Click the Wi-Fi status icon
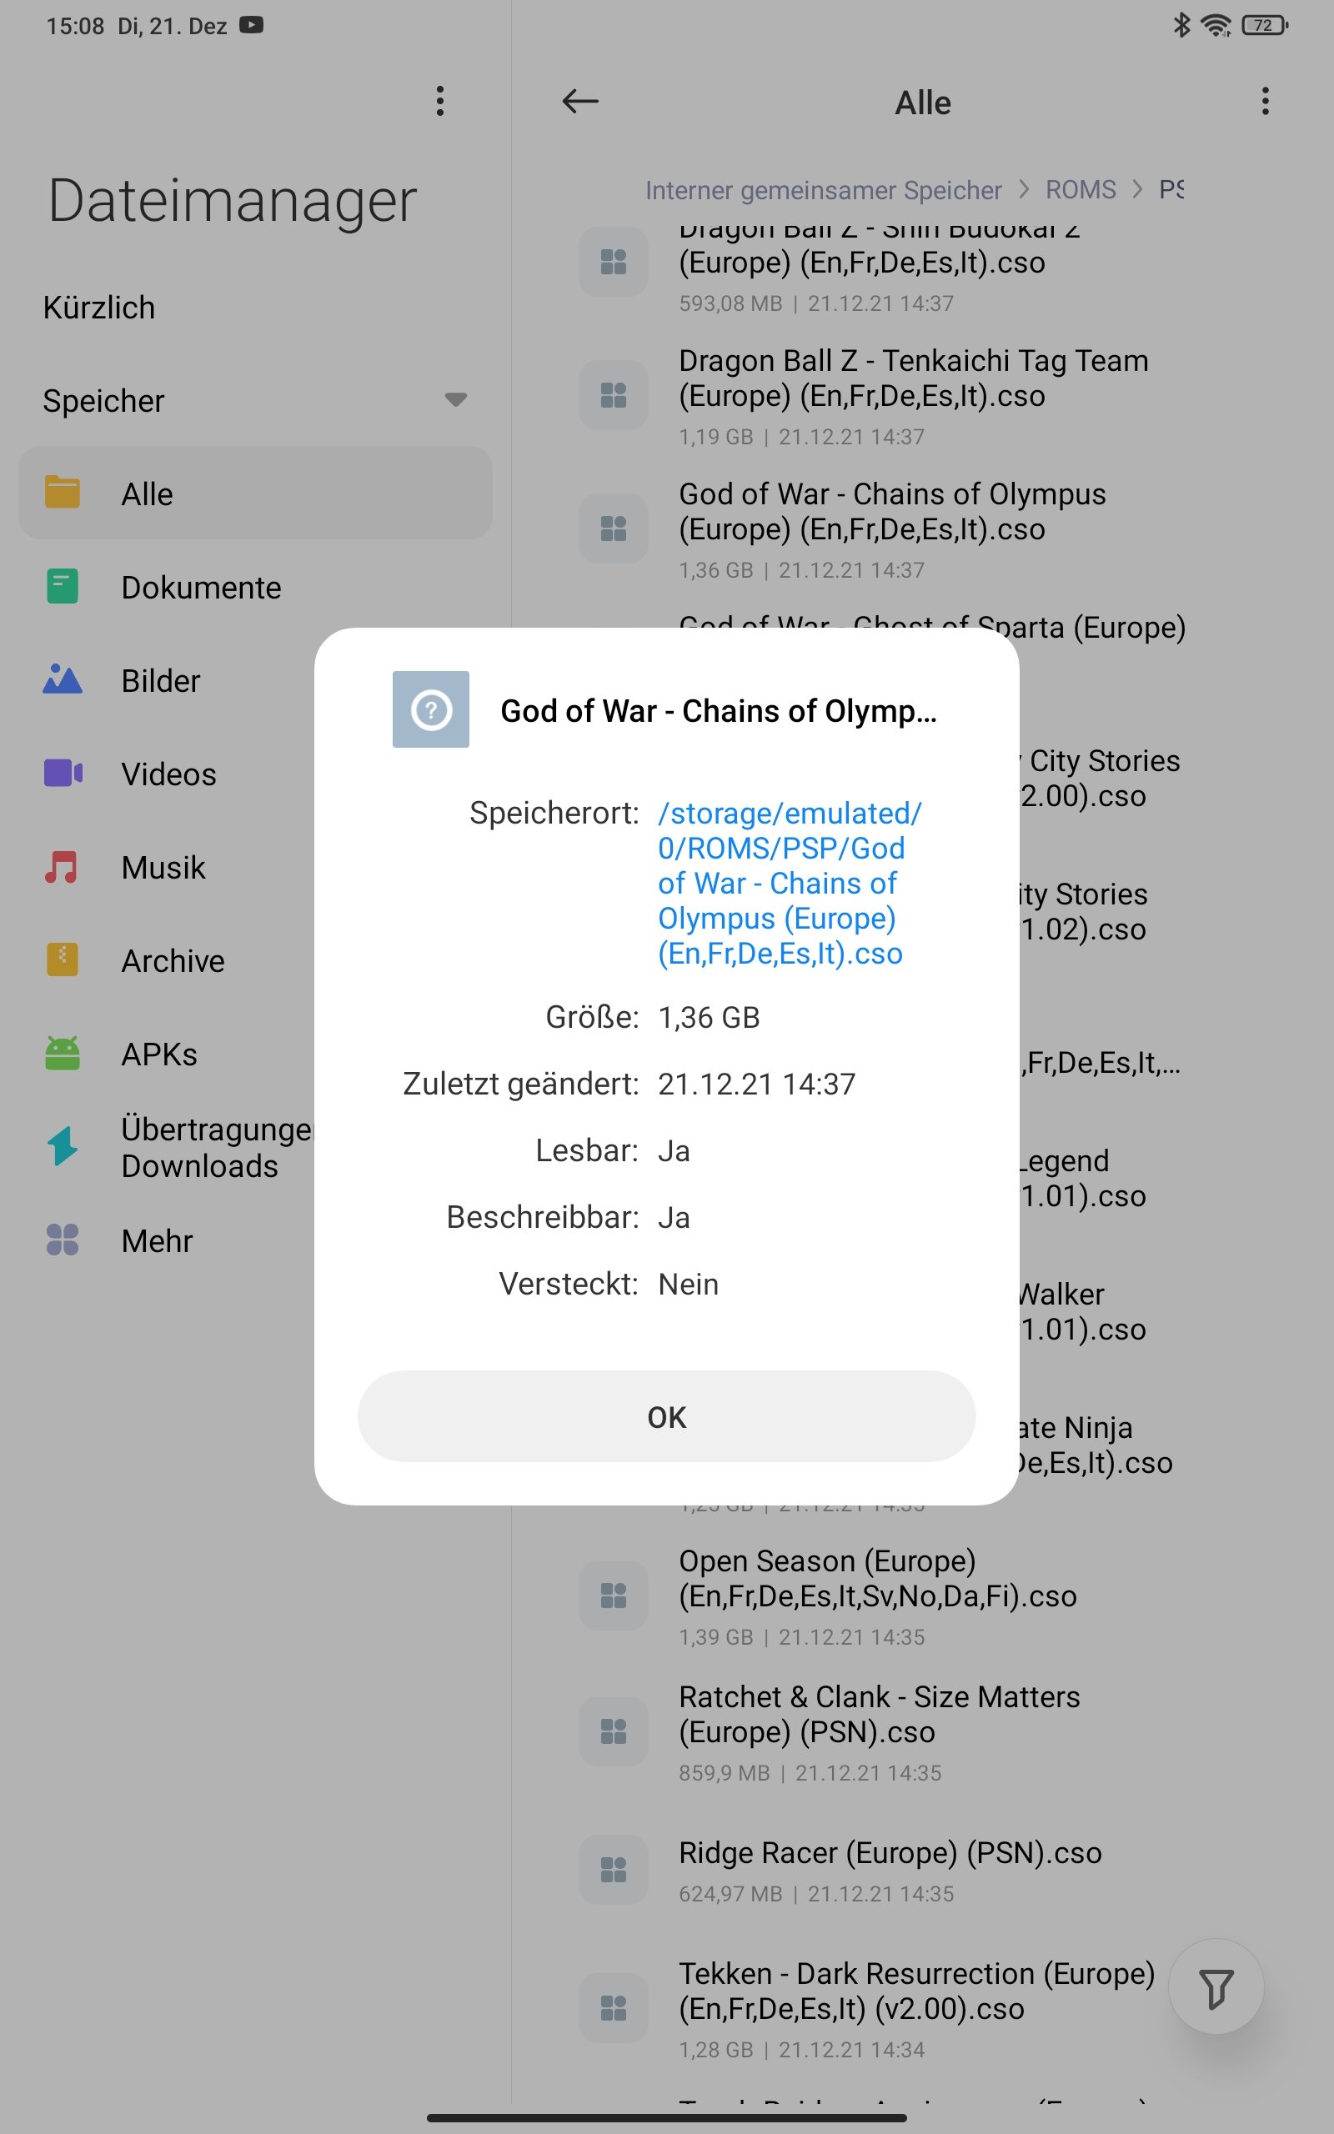This screenshot has width=1334, height=2134. (1216, 26)
